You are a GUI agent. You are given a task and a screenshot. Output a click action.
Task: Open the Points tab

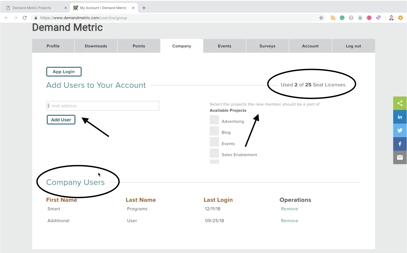pos(139,46)
